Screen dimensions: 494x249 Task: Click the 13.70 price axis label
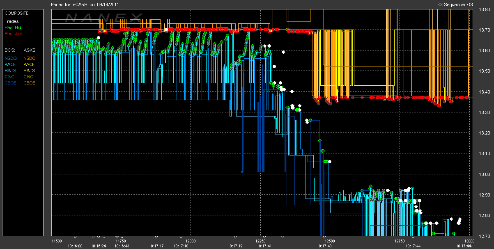(x=485, y=30)
